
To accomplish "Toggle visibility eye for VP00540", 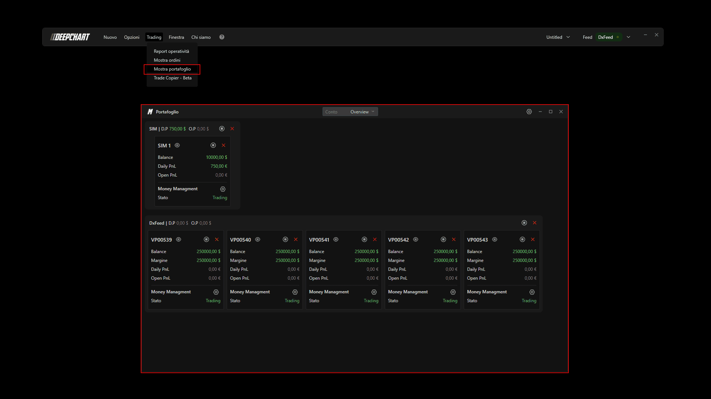I will point(258,239).
